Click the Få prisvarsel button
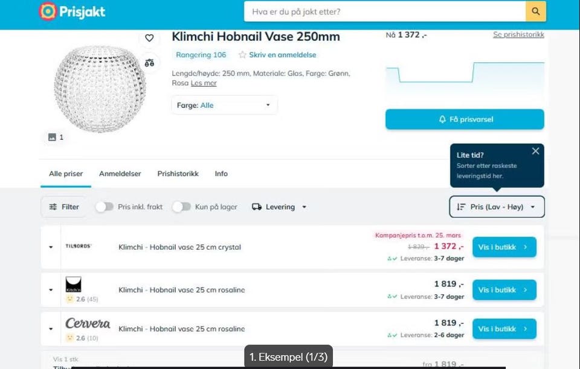Image resolution: width=580 pixels, height=369 pixels. click(465, 119)
